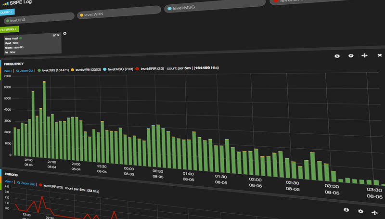Show info for the Errors panel

point(346,210)
